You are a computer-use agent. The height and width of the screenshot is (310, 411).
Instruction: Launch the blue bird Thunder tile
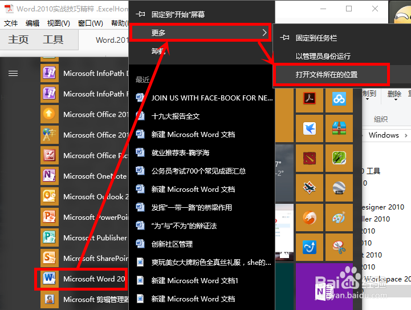(x=310, y=128)
